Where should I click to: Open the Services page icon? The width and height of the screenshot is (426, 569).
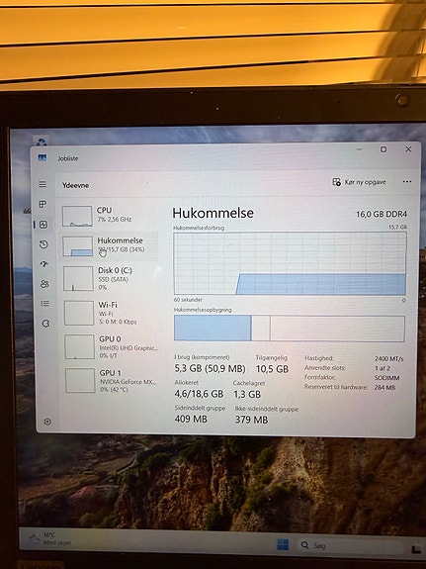point(45,324)
